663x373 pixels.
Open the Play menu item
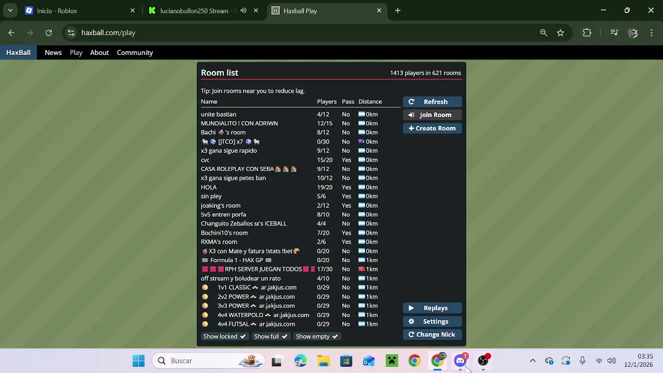pyautogui.click(x=76, y=52)
